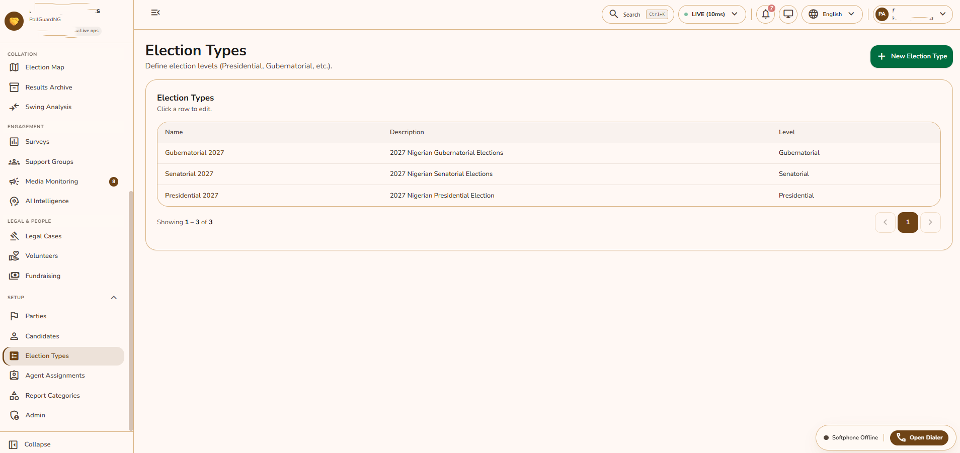Open the notifications bell

(x=765, y=14)
